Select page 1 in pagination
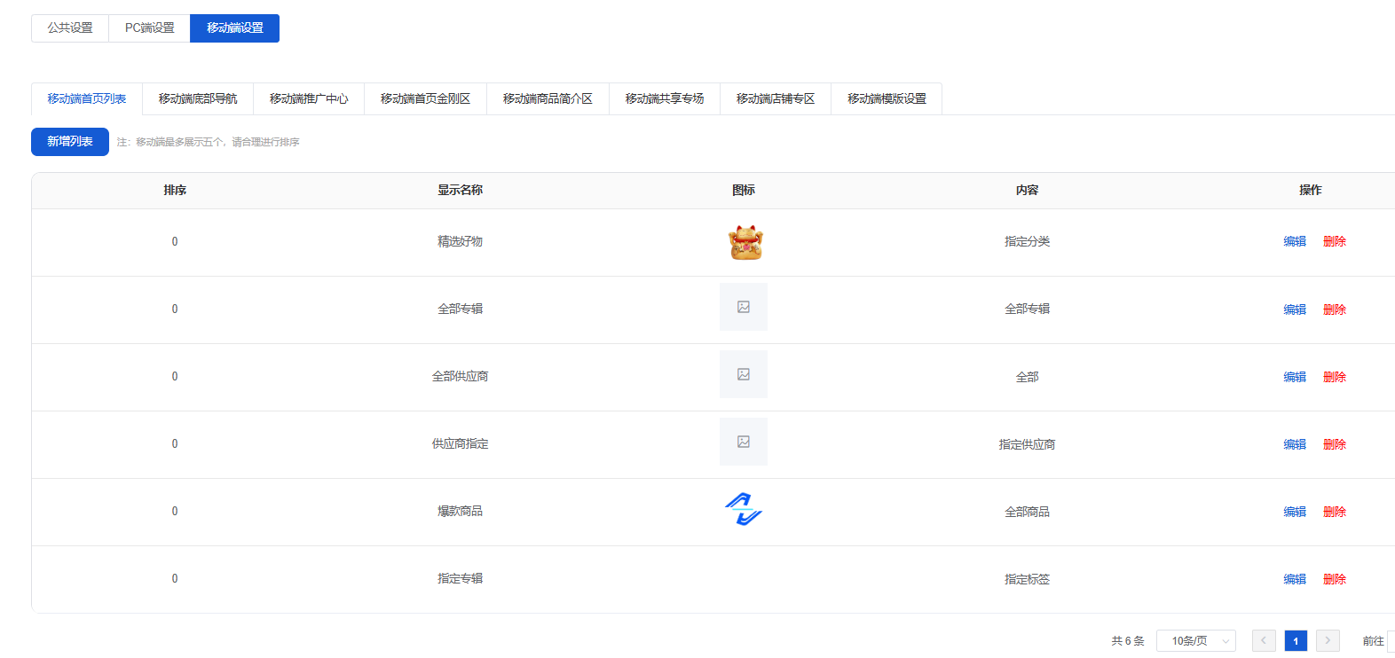Screen dimensions: 1395x658 pos(1296,640)
